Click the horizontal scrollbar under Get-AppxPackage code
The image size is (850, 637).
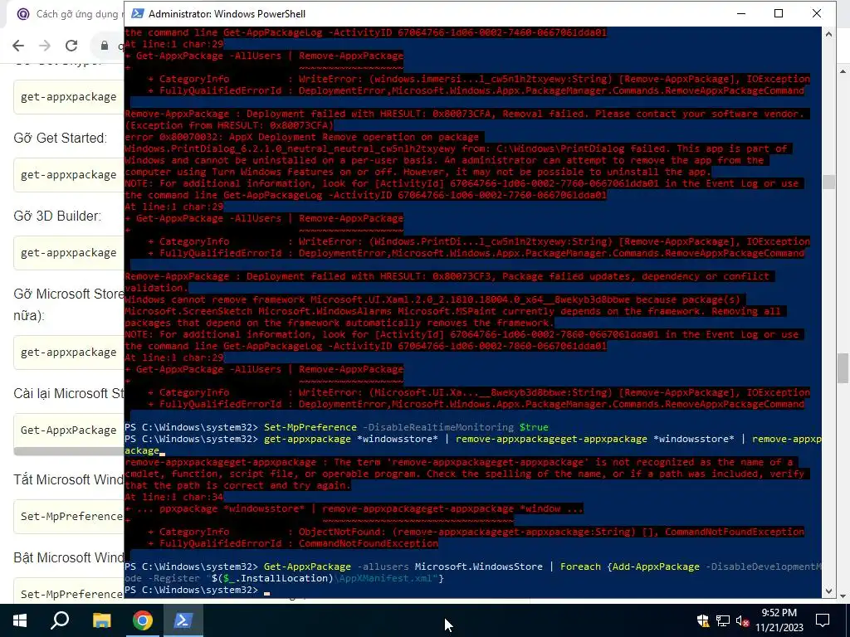[69, 451]
